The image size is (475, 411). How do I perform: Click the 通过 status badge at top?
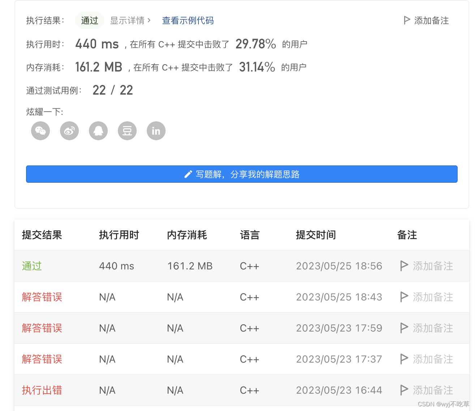(x=90, y=21)
